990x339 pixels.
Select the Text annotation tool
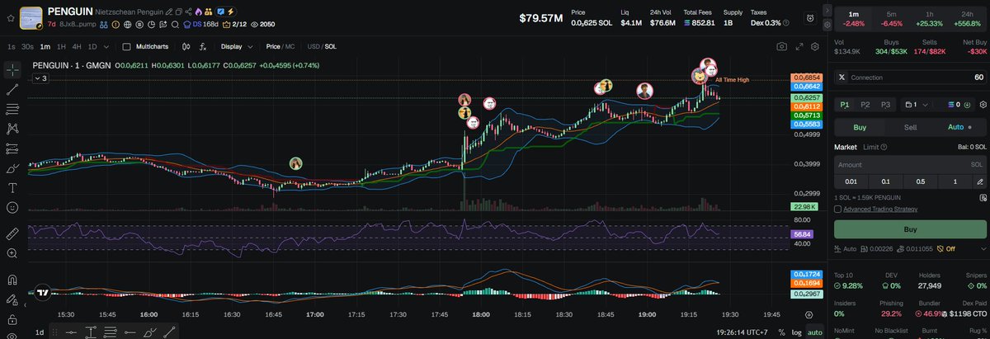13,187
